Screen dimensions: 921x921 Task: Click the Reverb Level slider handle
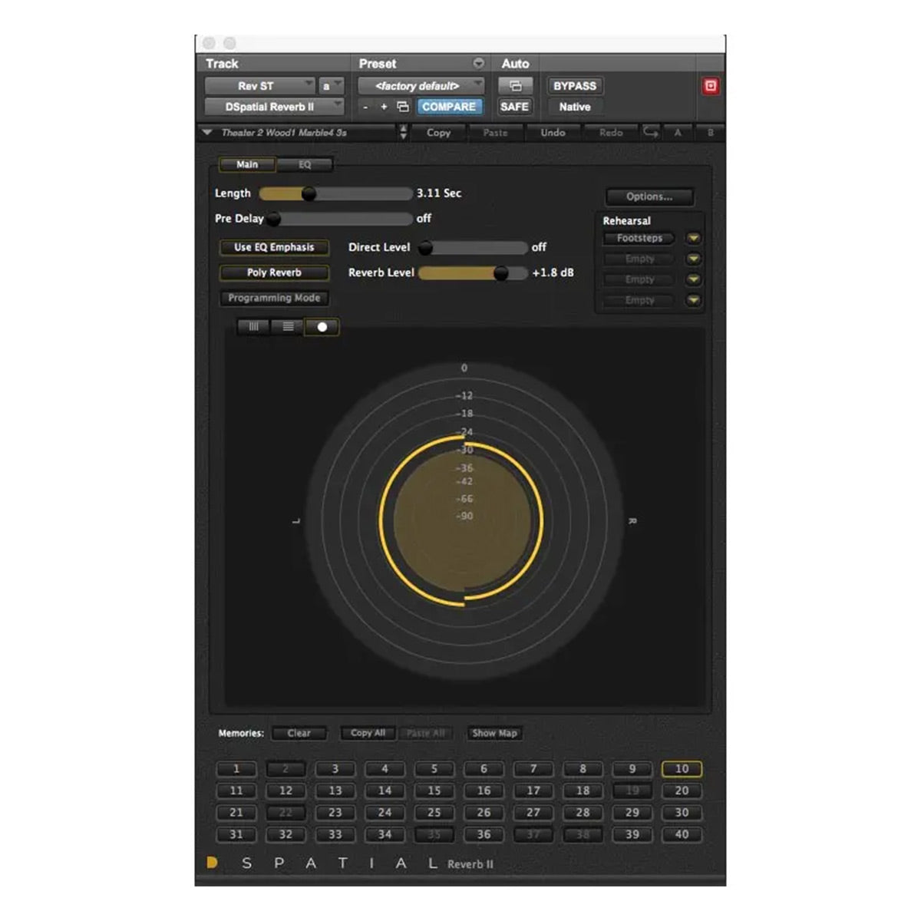click(x=501, y=273)
